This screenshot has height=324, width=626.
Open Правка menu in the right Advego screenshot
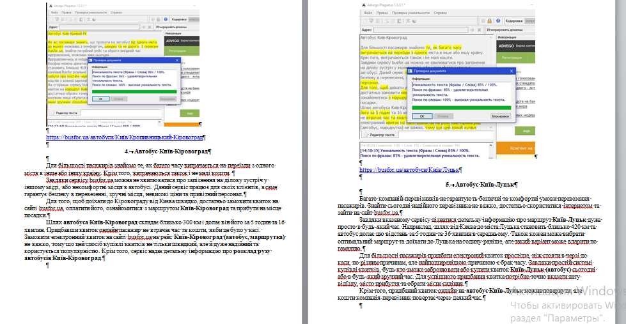tap(382, 13)
